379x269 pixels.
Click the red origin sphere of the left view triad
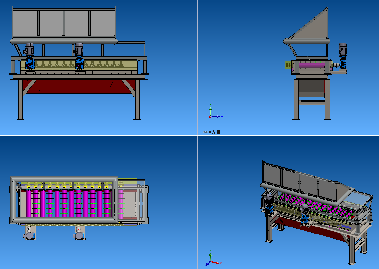click(x=210, y=117)
